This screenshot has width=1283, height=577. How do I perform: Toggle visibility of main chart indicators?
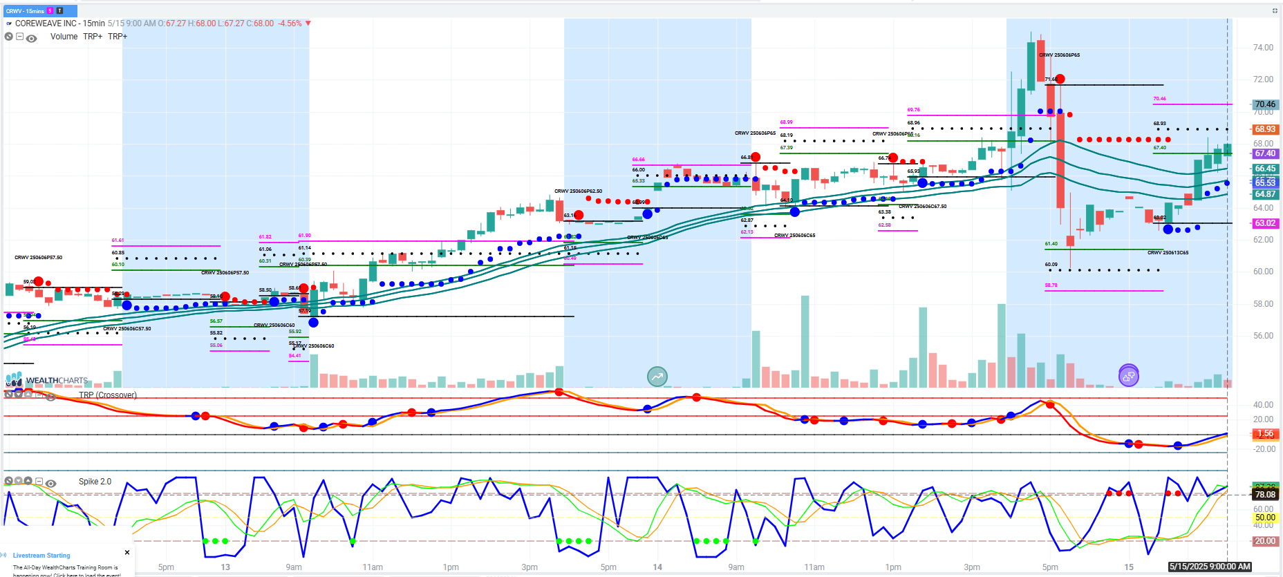click(x=31, y=39)
